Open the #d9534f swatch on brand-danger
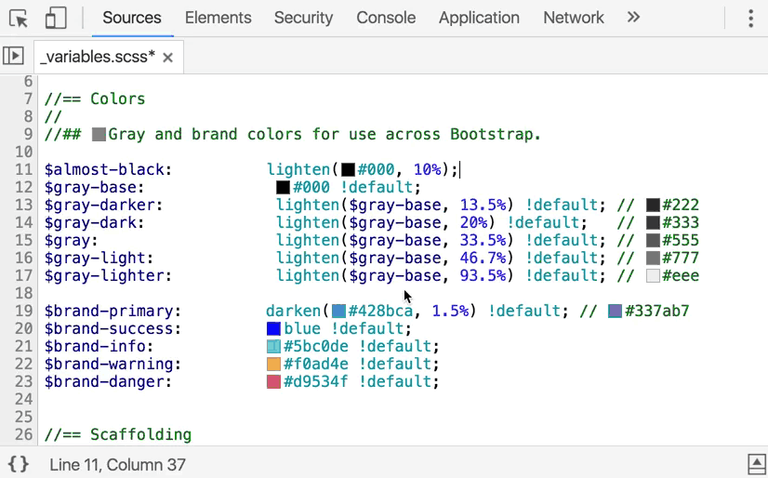This screenshot has height=478, width=768. (x=273, y=381)
